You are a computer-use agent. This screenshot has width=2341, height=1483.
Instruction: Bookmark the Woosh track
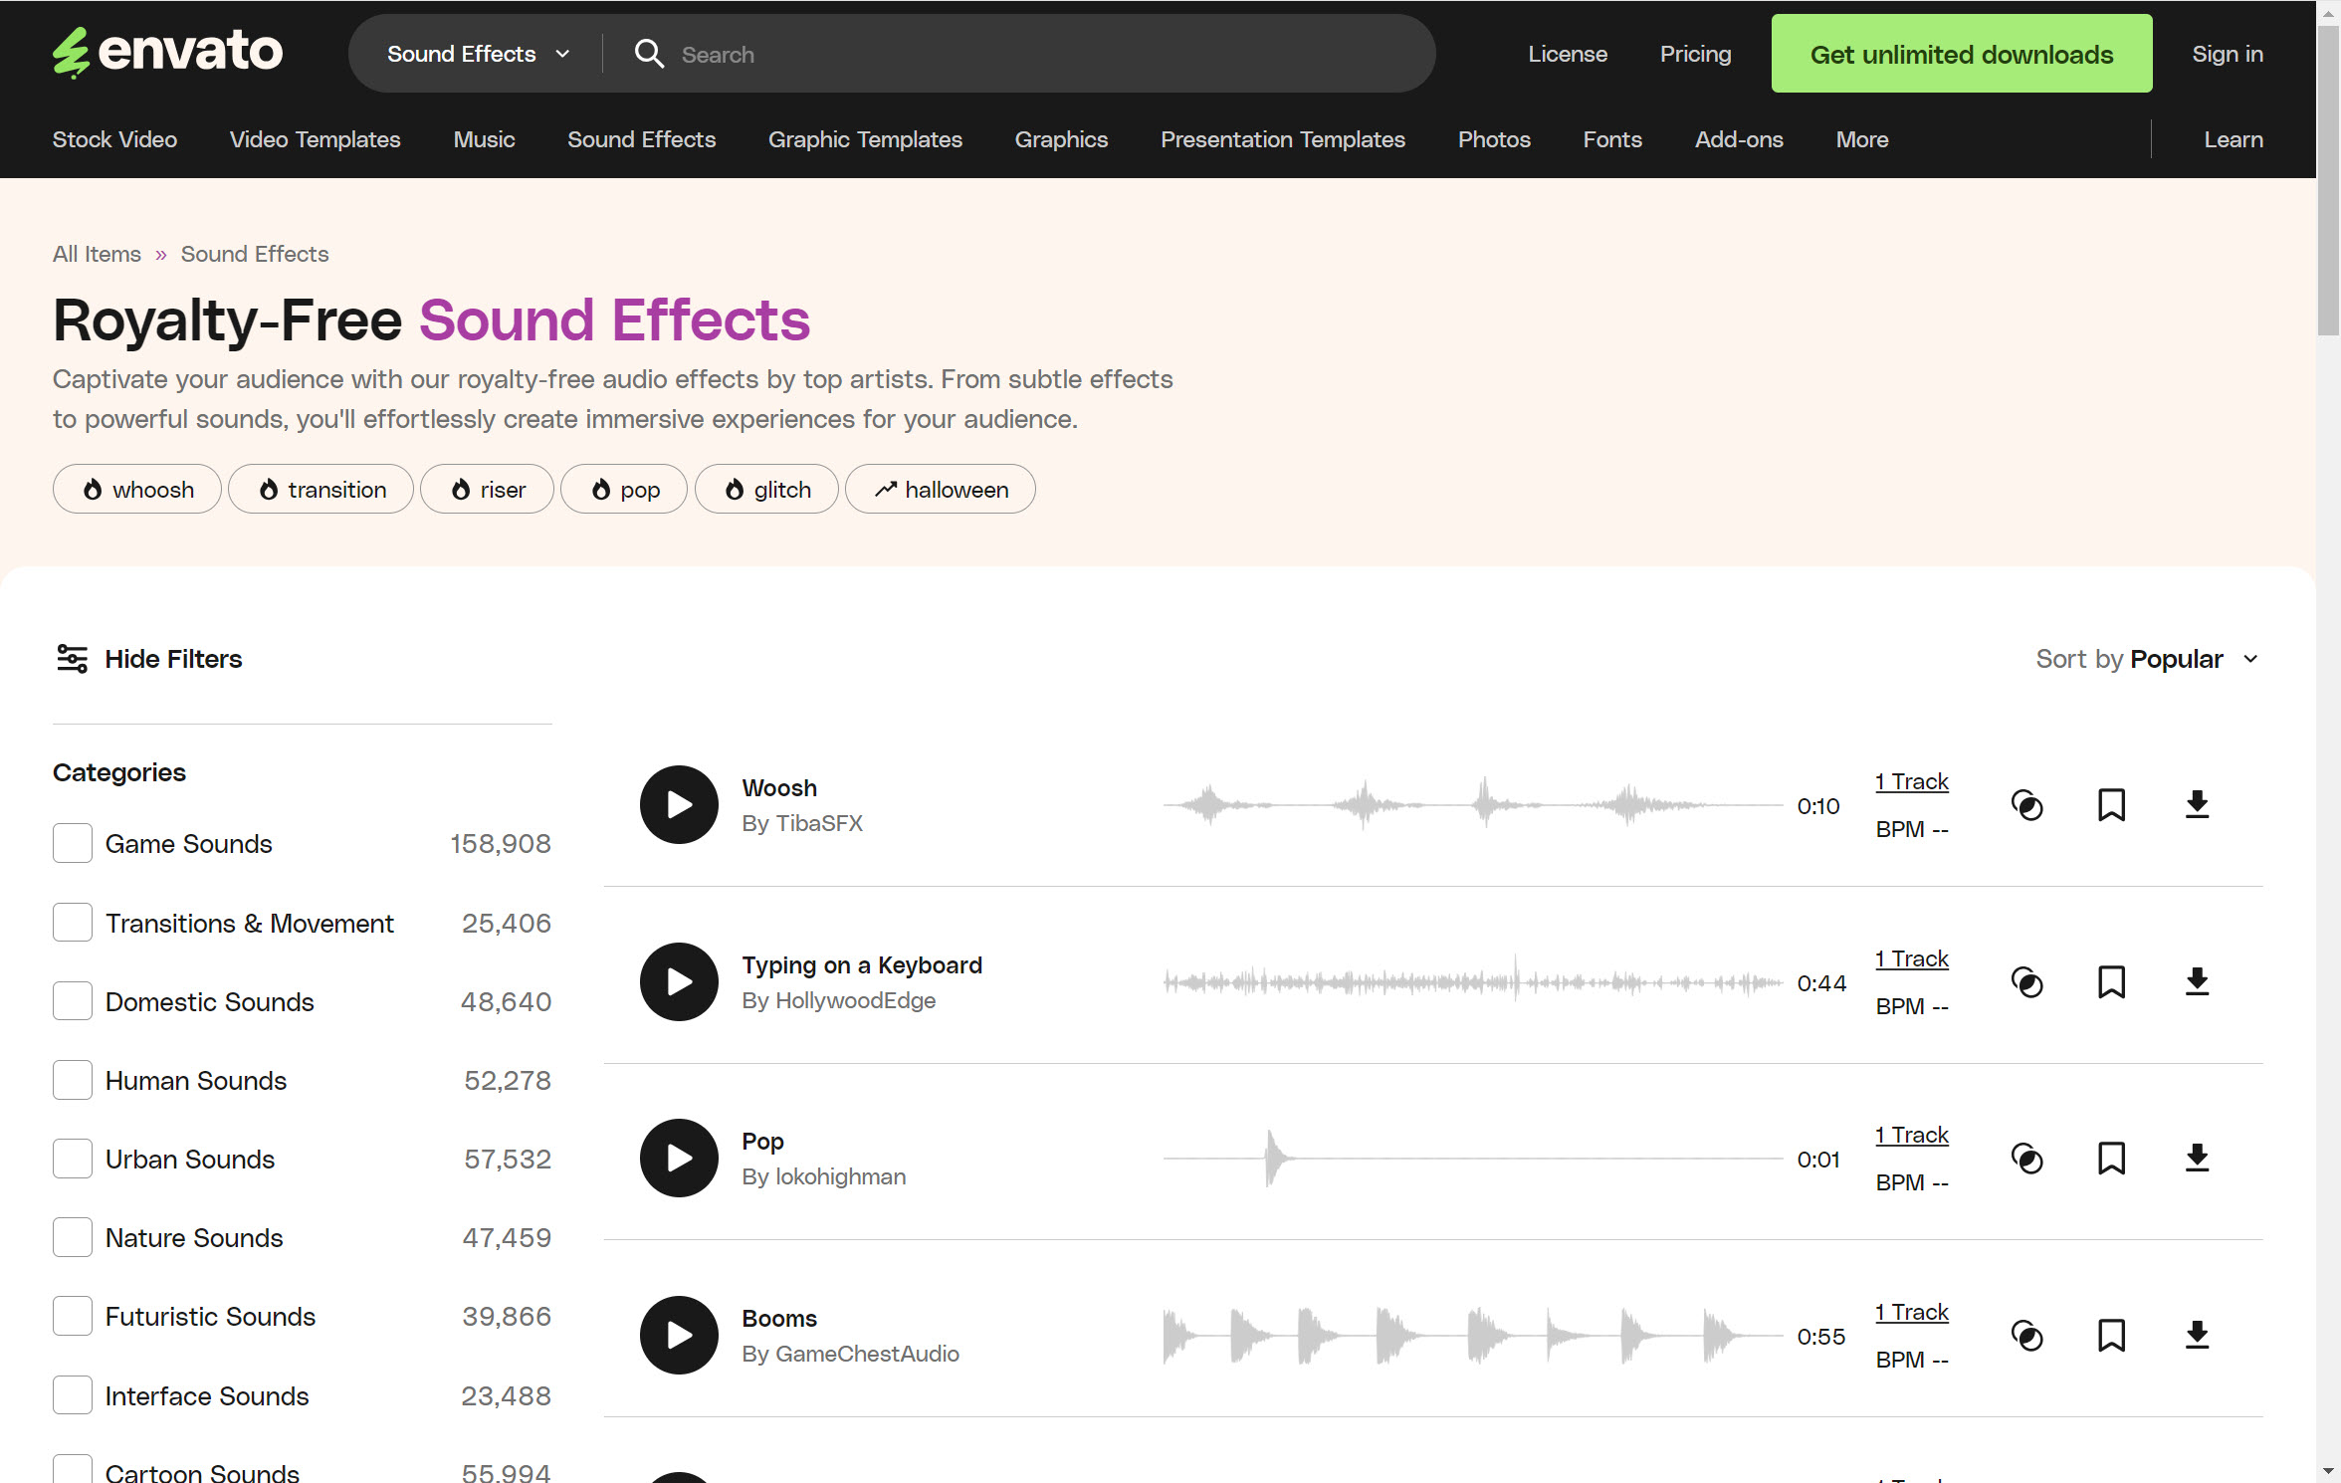click(2111, 804)
